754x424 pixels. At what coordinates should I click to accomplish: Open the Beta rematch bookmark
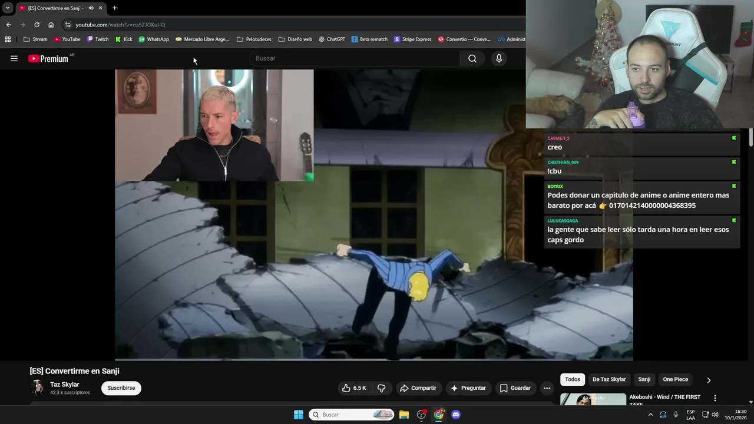369,39
